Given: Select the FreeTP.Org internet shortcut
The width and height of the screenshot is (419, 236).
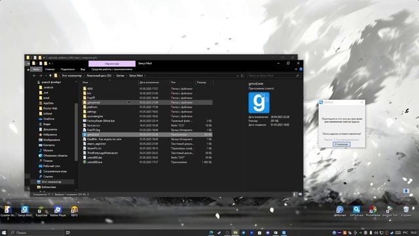Looking at the screenshot, I should (147, 130).
